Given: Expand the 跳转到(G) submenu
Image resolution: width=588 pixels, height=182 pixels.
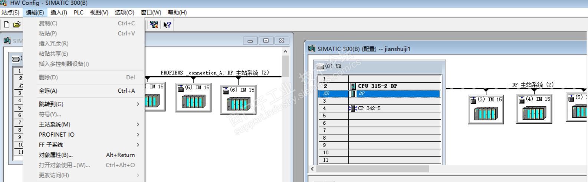Looking at the screenshot, I should 84,104.
